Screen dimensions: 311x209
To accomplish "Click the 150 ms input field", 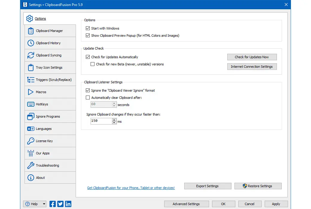I will tap(101, 121).
